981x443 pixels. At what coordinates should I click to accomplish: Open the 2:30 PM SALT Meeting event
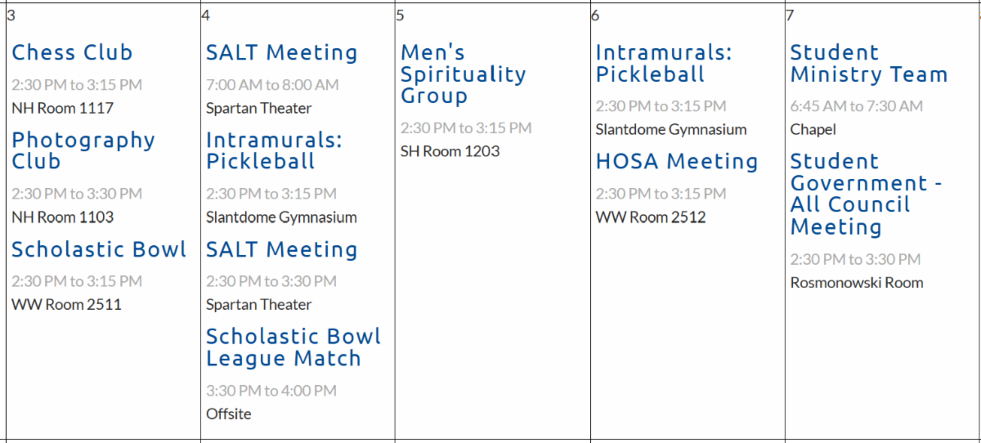[281, 249]
